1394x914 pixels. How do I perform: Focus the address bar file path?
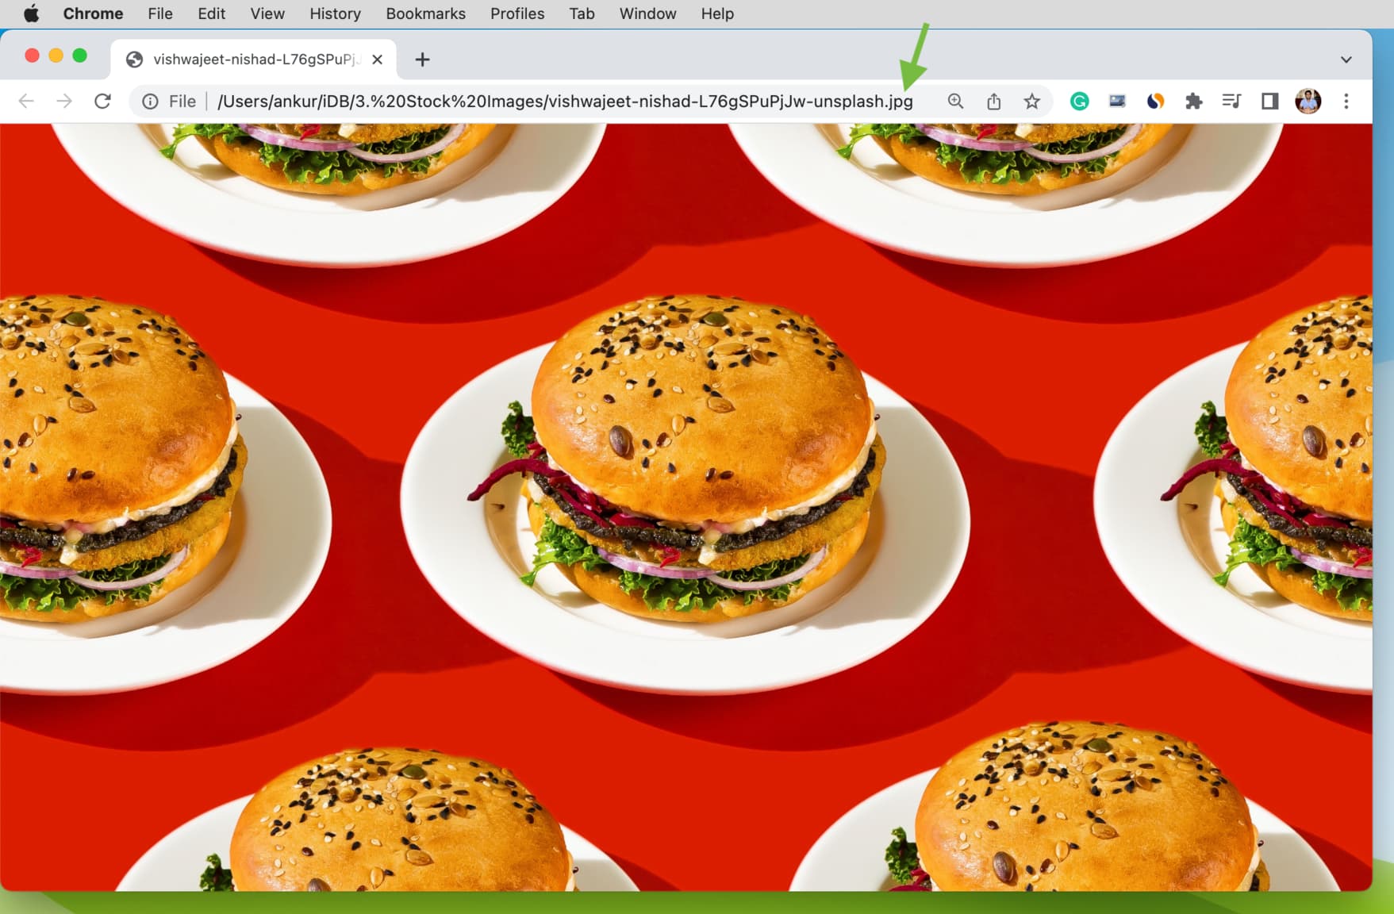coord(565,102)
